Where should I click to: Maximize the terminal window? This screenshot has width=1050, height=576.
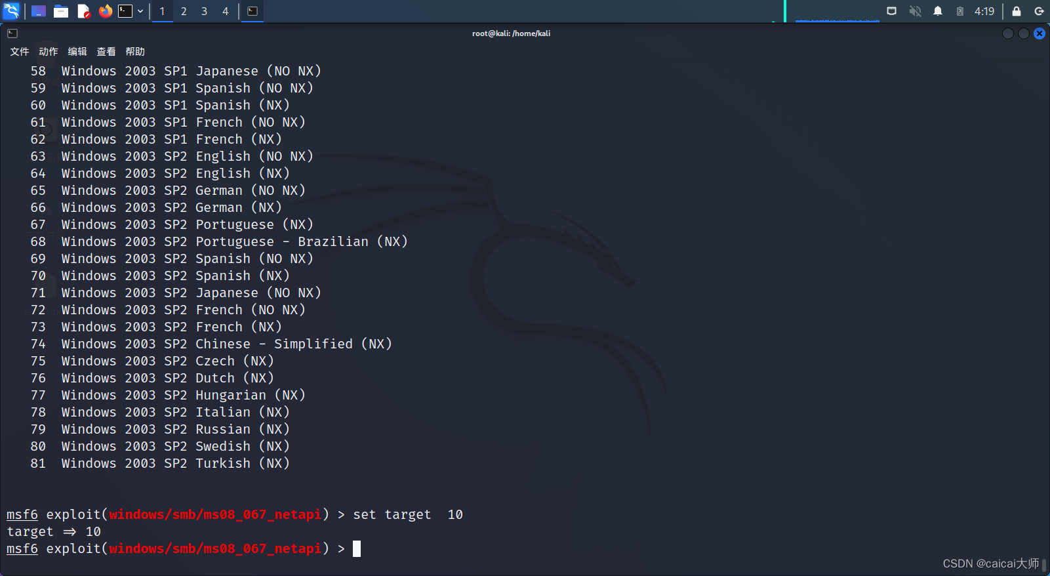[x=1024, y=33]
